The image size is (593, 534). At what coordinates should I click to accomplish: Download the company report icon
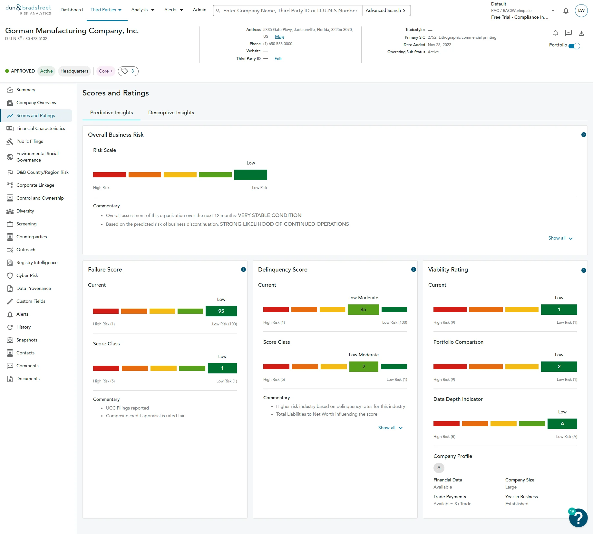(x=581, y=33)
